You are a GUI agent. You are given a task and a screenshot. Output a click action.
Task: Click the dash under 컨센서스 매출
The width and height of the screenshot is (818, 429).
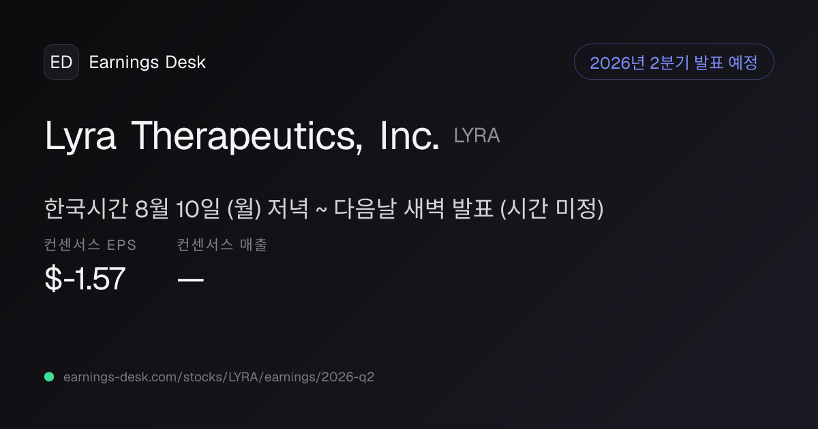pos(190,280)
